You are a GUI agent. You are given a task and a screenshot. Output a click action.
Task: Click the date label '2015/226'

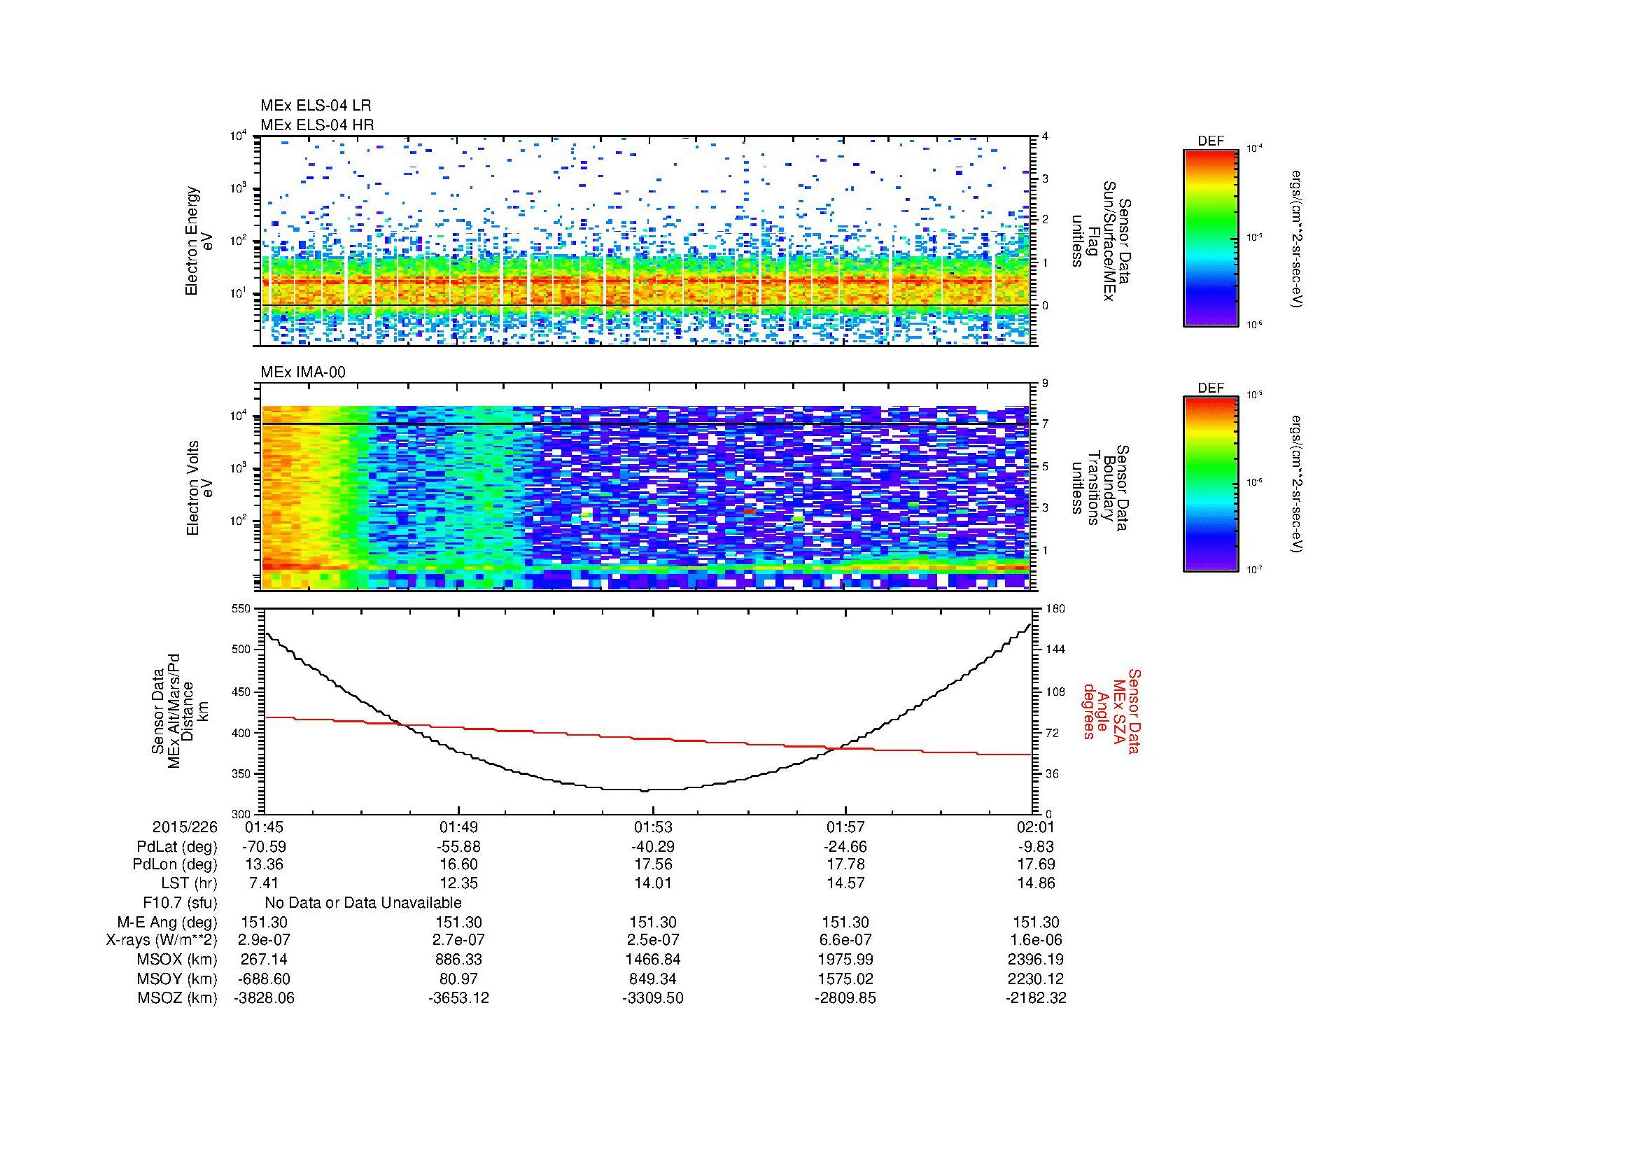coord(184,827)
